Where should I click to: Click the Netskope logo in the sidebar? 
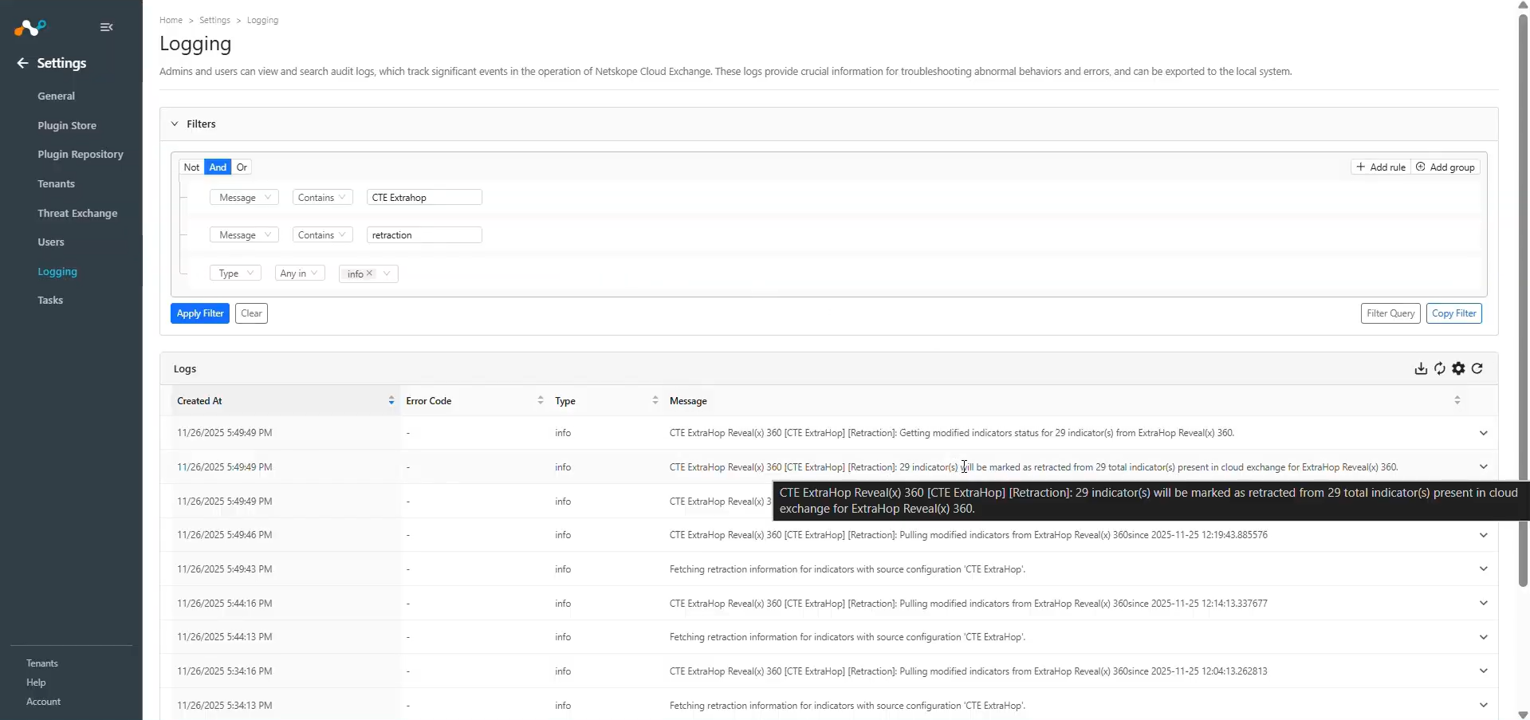click(30, 28)
